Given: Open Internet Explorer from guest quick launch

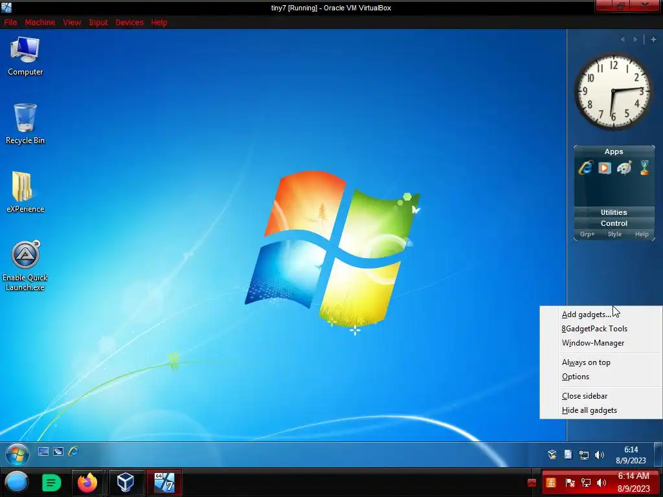Looking at the screenshot, I should point(73,451).
